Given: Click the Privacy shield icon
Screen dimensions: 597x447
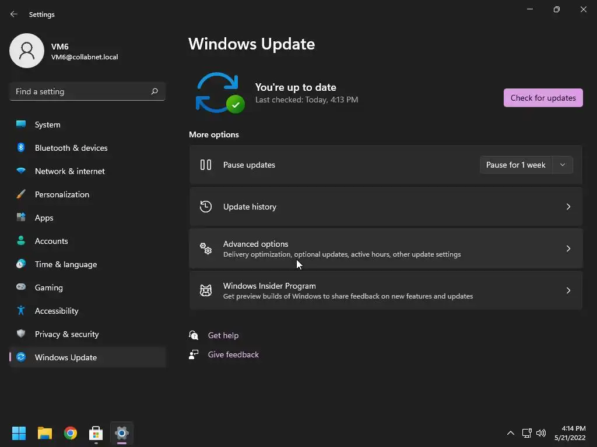Looking at the screenshot, I should [x=21, y=334].
